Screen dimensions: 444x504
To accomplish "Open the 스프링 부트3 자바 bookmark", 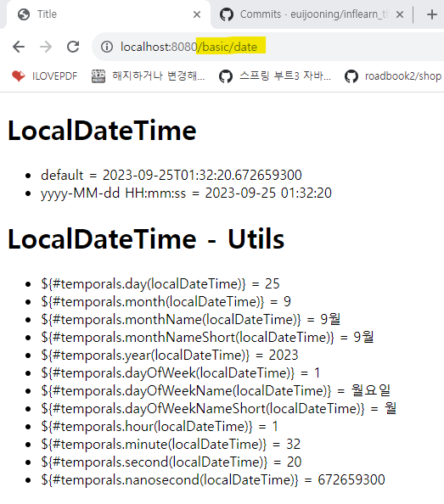I will coord(275,76).
